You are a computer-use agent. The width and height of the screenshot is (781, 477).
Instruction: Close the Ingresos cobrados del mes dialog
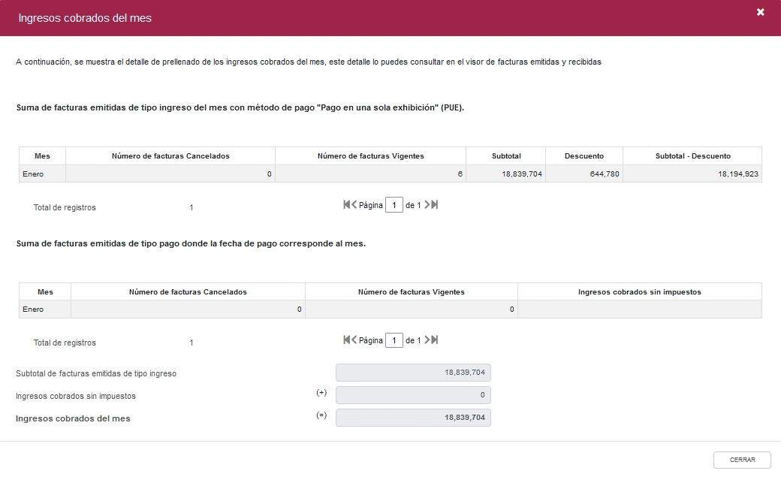pos(760,12)
